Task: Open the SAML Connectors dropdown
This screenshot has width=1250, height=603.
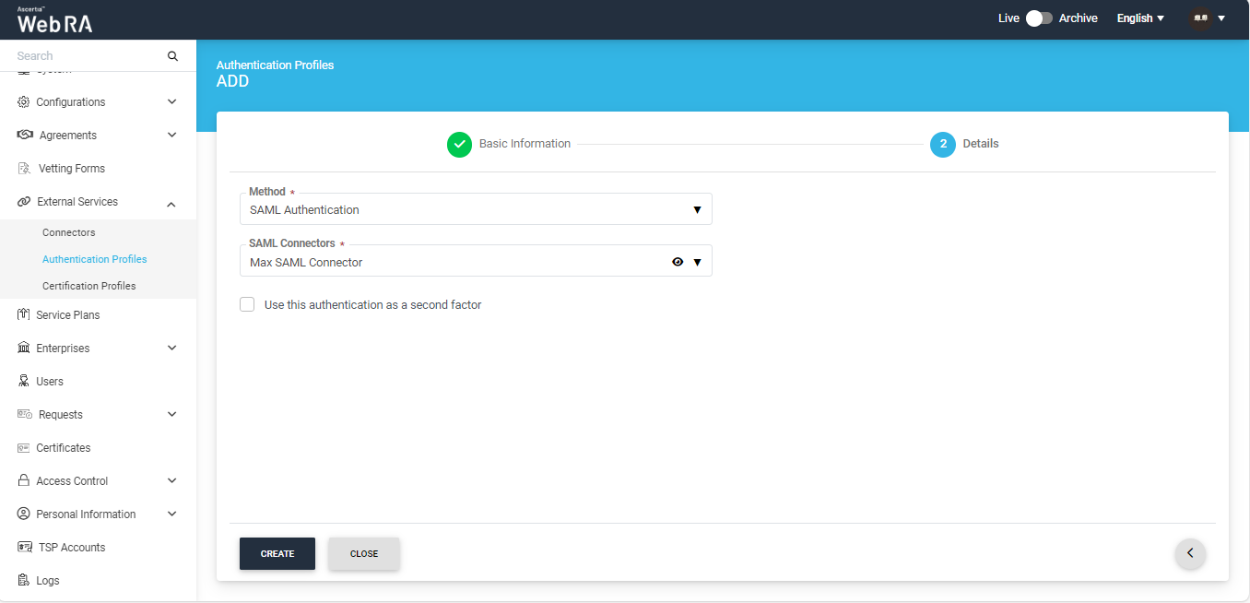Action: click(456, 262)
